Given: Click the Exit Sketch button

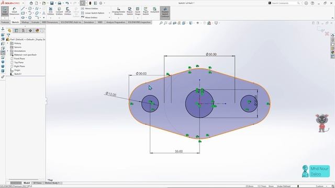Looking at the screenshot, I should coord(5,11).
